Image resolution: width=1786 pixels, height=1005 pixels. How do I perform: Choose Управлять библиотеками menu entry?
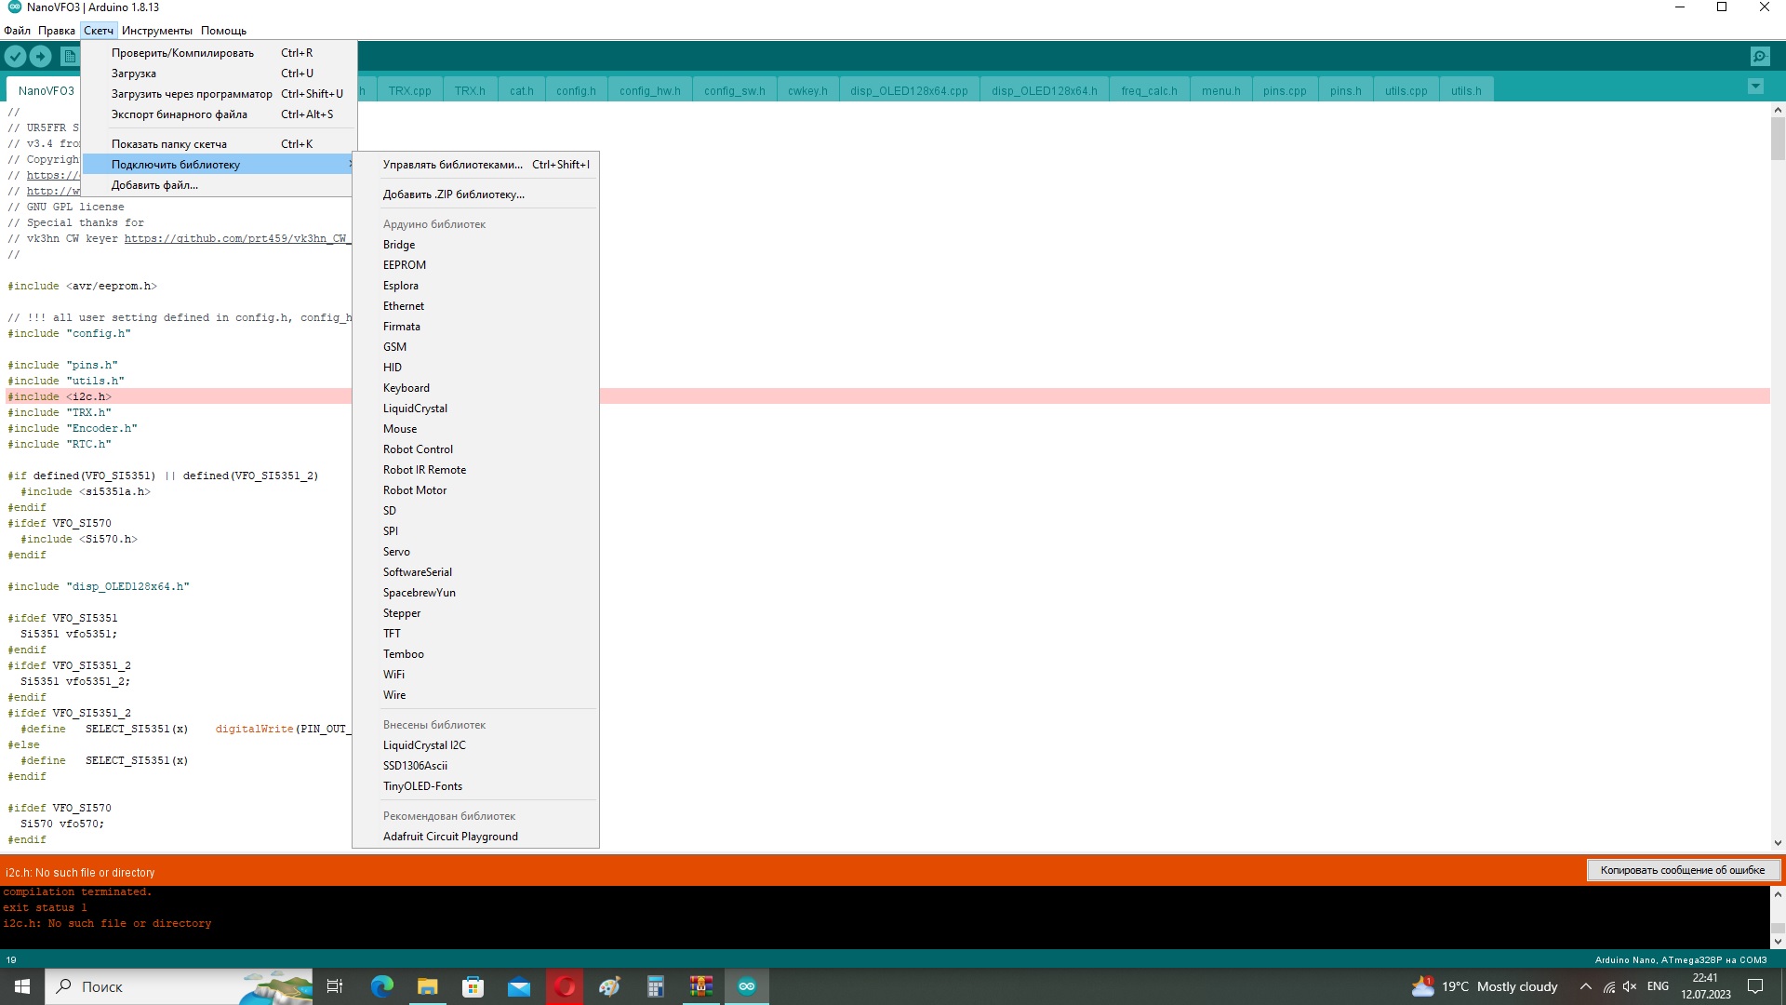pos(452,165)
